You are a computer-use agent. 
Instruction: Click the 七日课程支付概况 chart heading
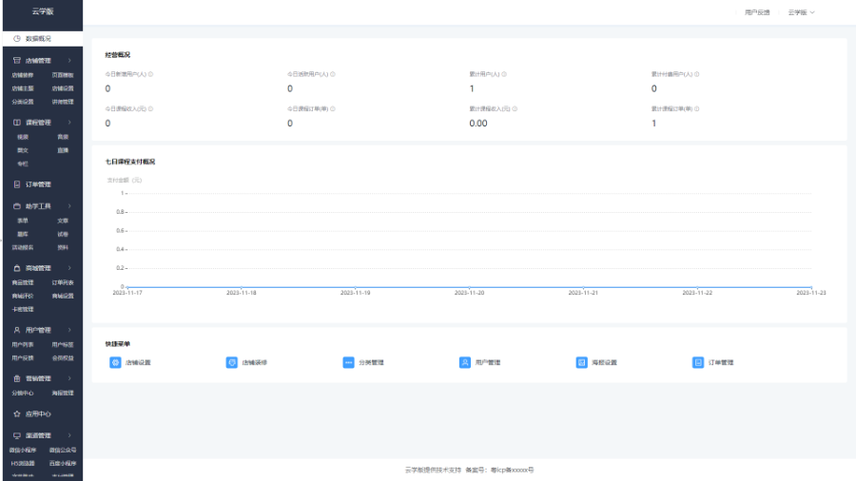tap(130, 162)
